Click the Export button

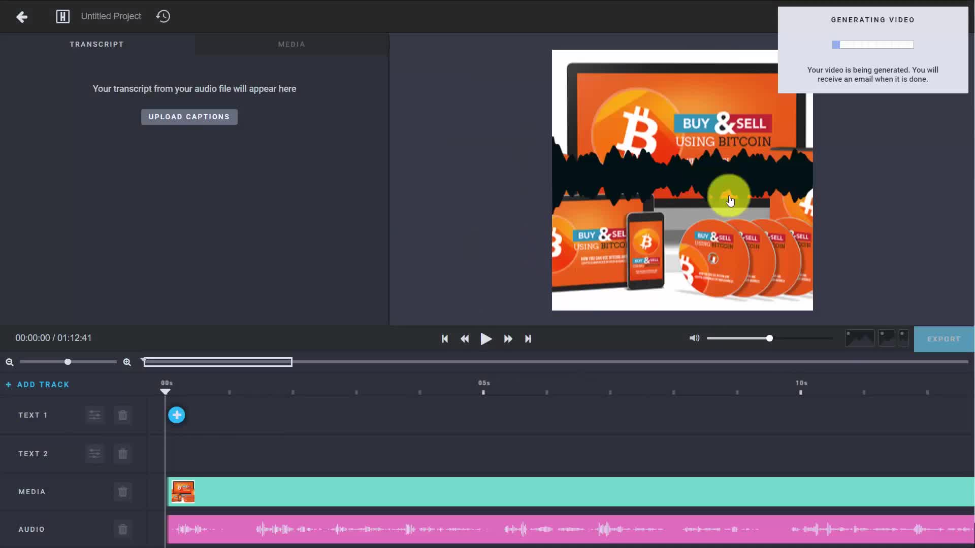(944, 339)
